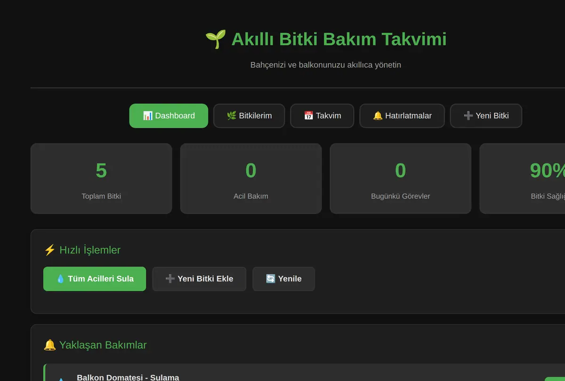Select the Toplam Bitki stat card
565x381 pixels.
[x=101, y=179]
